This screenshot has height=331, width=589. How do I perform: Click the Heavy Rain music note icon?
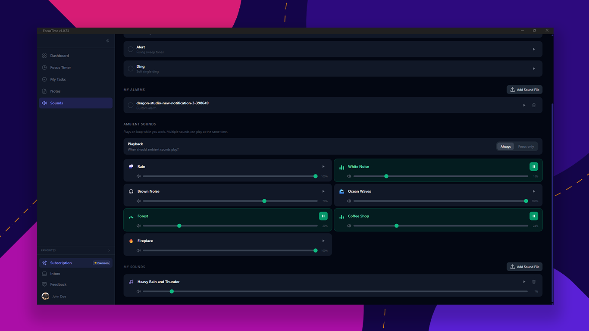click(131, 282)
